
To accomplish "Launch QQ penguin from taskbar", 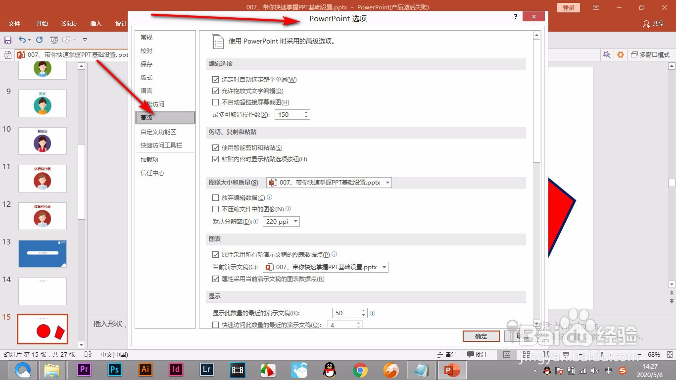I will tap(330, 370).
